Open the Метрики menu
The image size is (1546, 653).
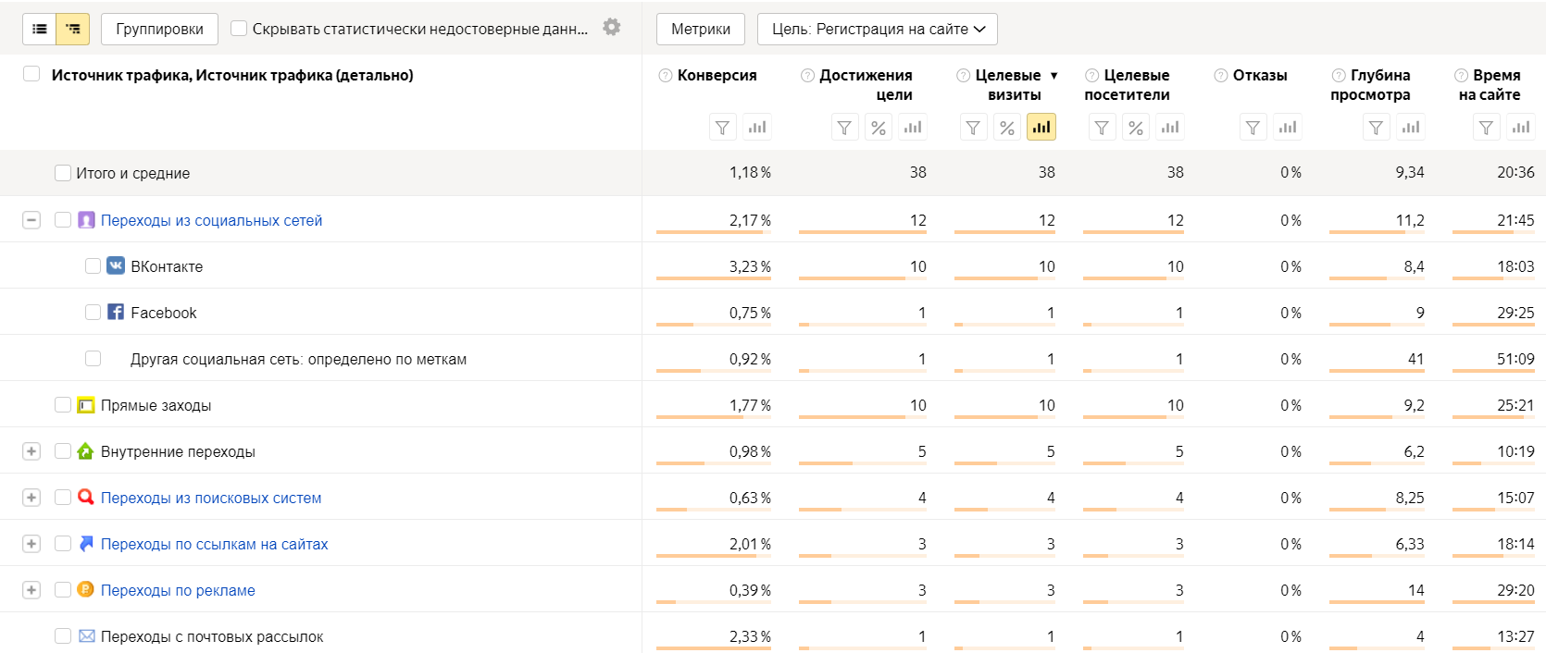pos(701,29)
